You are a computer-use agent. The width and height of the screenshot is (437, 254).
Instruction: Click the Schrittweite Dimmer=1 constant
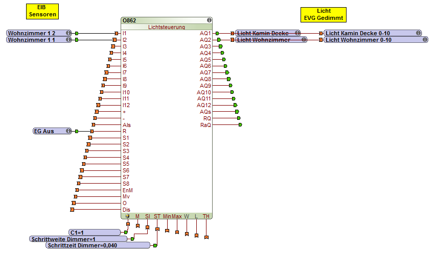tap(77, 239)
